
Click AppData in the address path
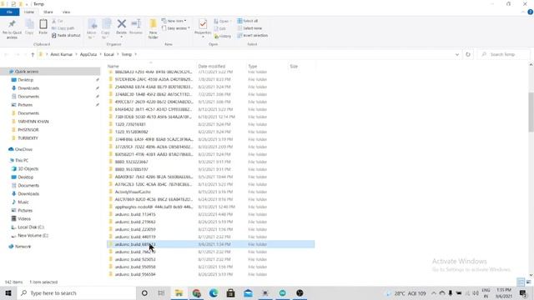click(x=88, y=54)
